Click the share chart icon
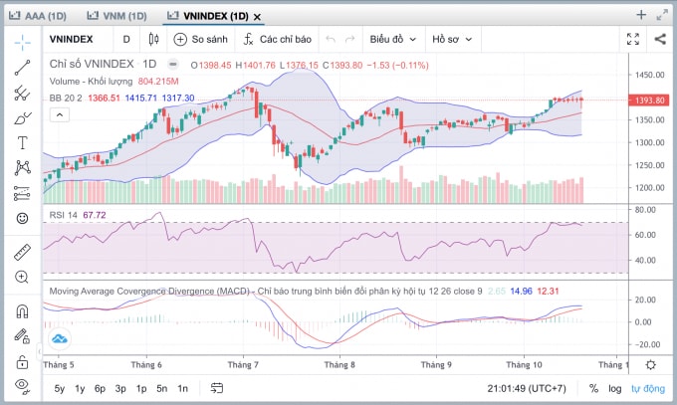The height and width of the screenshot is (405, 677). pos(660,39)
